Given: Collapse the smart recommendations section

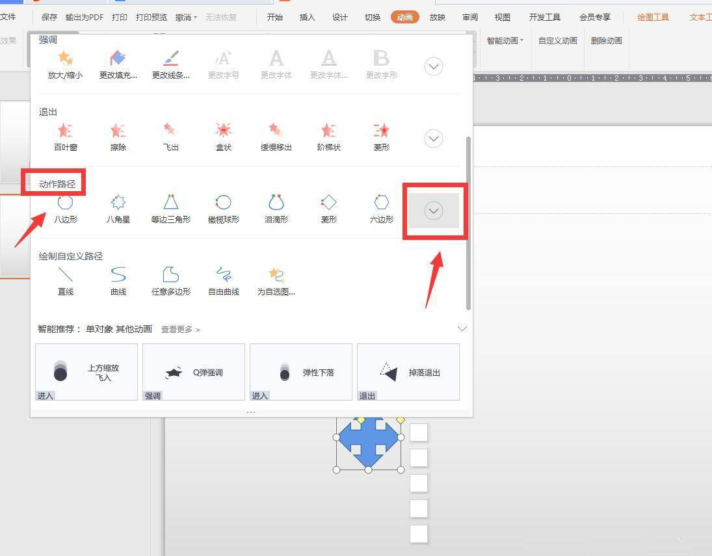Looking at the screenshot, I should click(x=462, y=328).
